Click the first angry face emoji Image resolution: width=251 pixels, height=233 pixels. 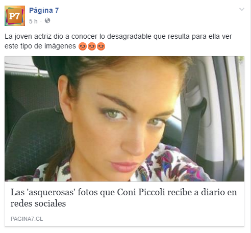83,46
